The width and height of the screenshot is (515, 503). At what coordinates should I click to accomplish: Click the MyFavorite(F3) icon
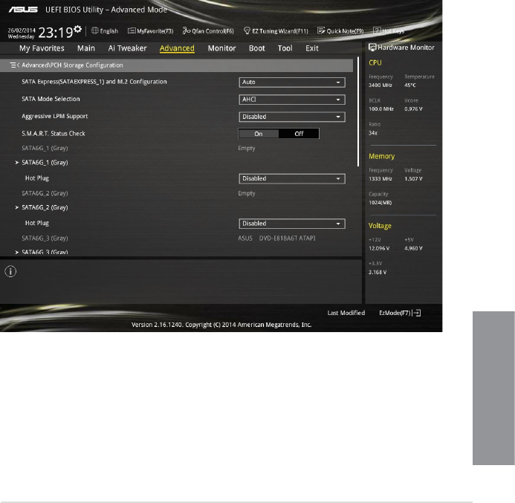coord(132,30)
